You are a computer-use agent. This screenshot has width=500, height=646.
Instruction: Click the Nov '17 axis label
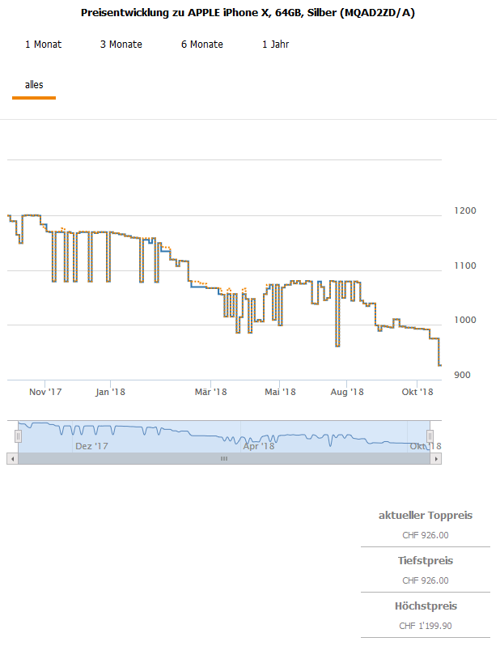click(x=45, y=392)
